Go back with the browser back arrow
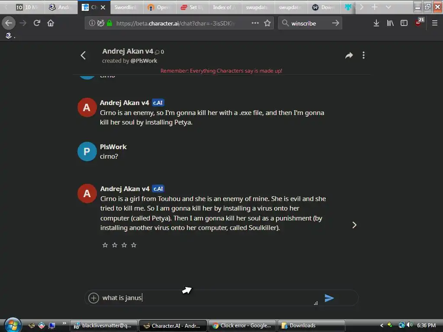Screen dimensions: 443x332 coord(9,23)
